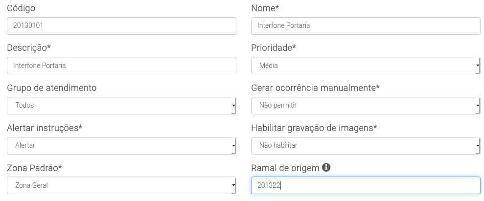
Task: Click the Nome* label
Action: coord(265,8)
